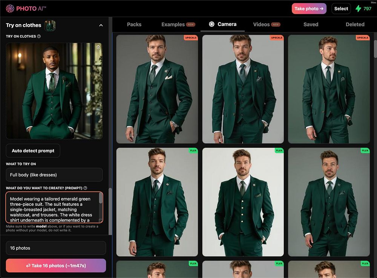Click the Camera tab aperture icon
377x278 pixels.
tap(211, 24)
